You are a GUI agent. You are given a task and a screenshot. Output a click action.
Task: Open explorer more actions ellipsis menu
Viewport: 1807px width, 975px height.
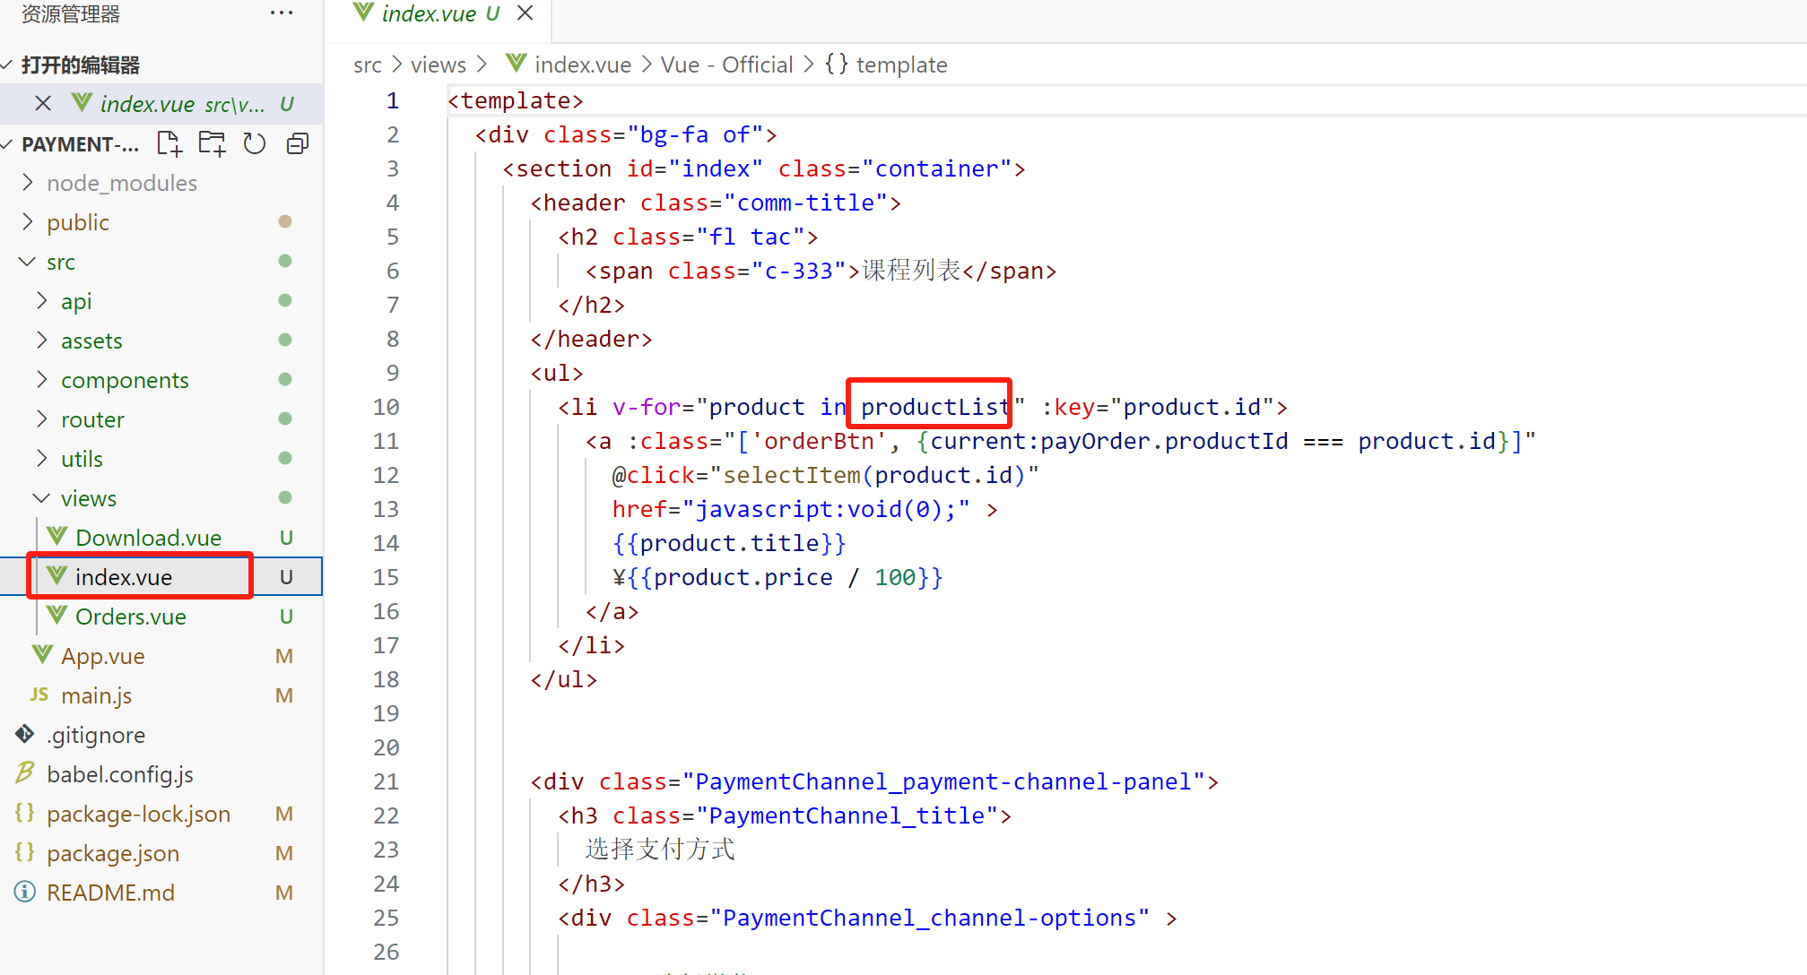(x=281, y=13)
